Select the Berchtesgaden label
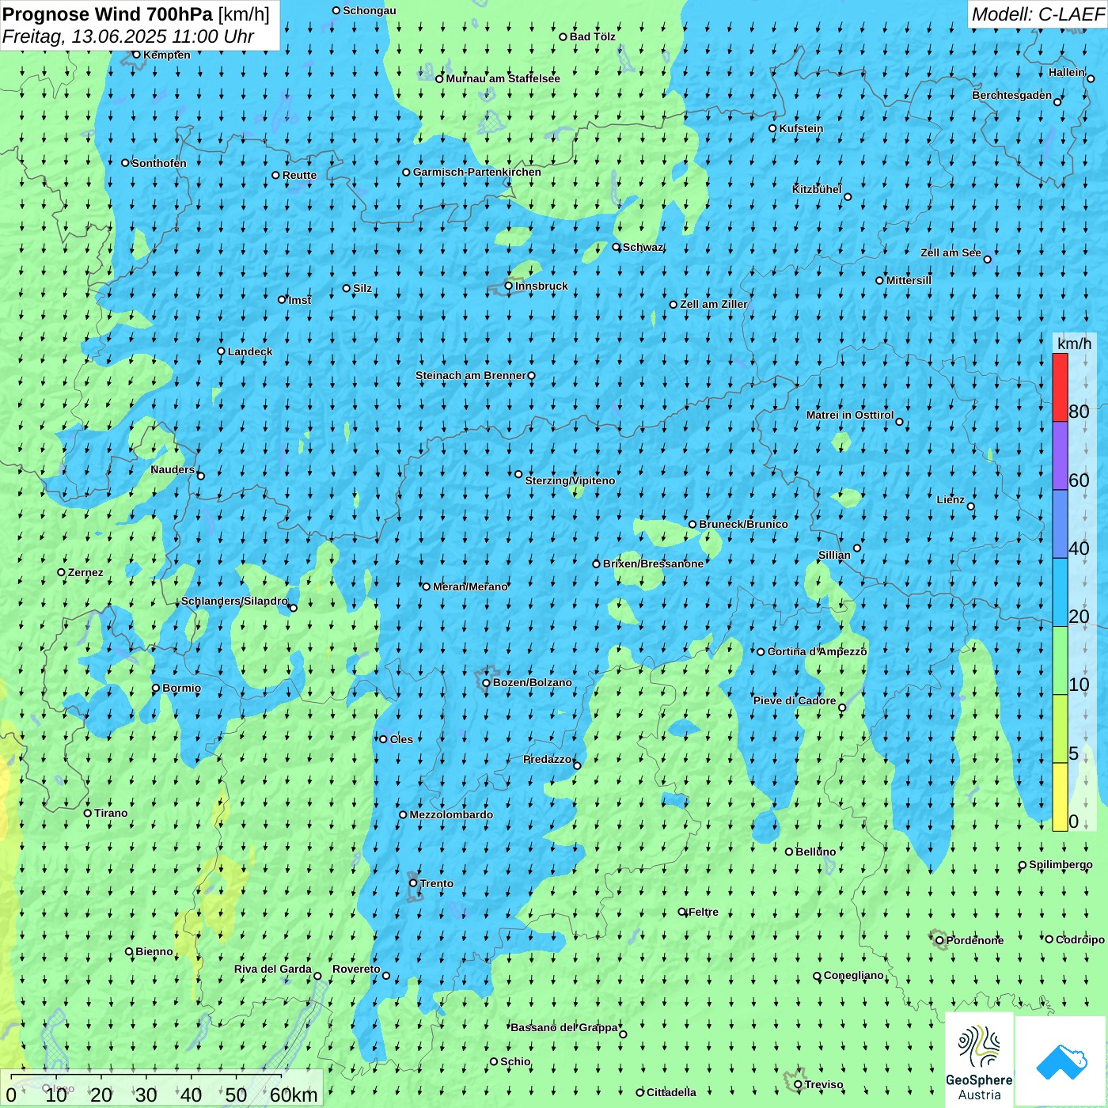This screenshot has height=1108, width=1108. click(1012, 95)
